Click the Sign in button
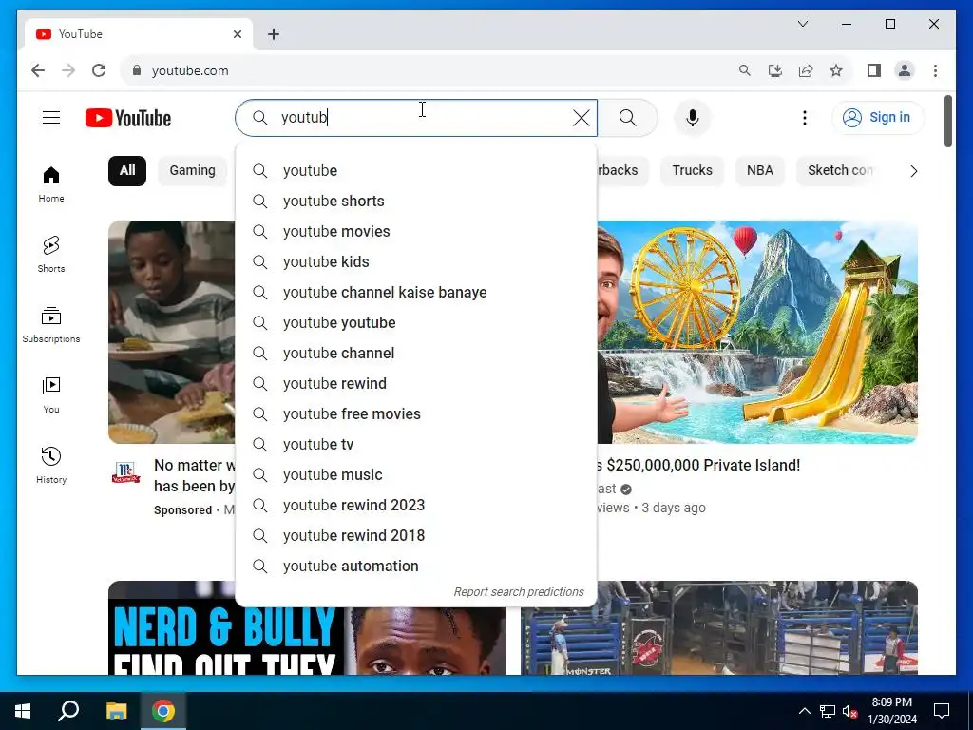The height and width of the screenshot is (730, 973). (877, 117)
